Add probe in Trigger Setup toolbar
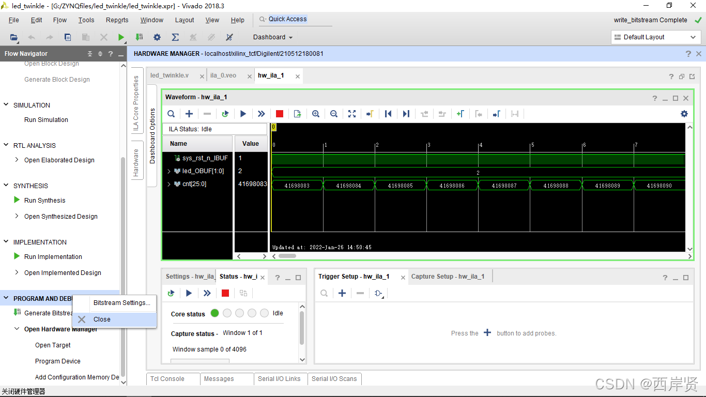 tap(342, 293)
